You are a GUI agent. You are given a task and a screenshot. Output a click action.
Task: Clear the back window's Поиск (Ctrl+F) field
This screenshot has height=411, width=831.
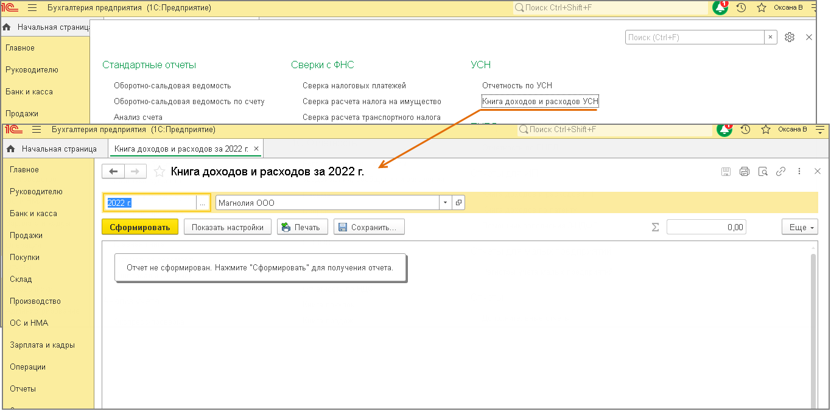pyautogui.click(x=771, y=37)
